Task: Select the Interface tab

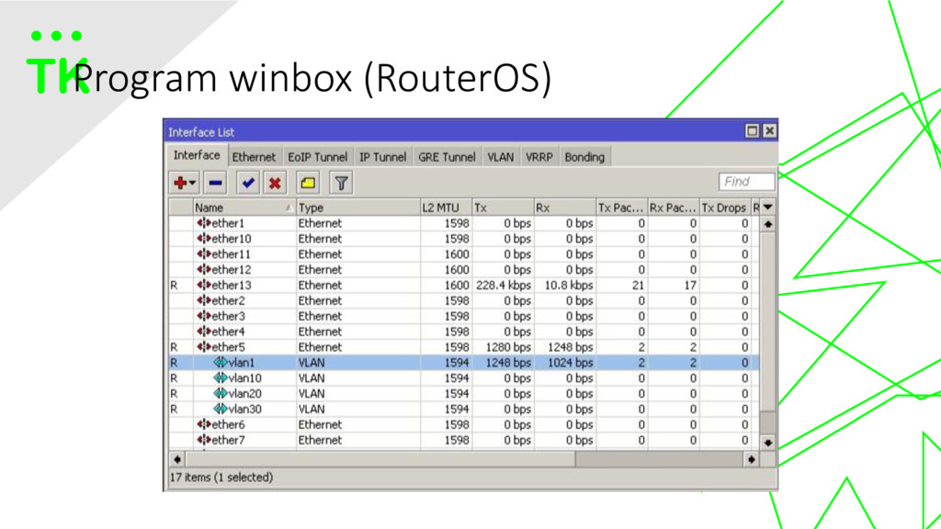Action: tap(197, 155)
